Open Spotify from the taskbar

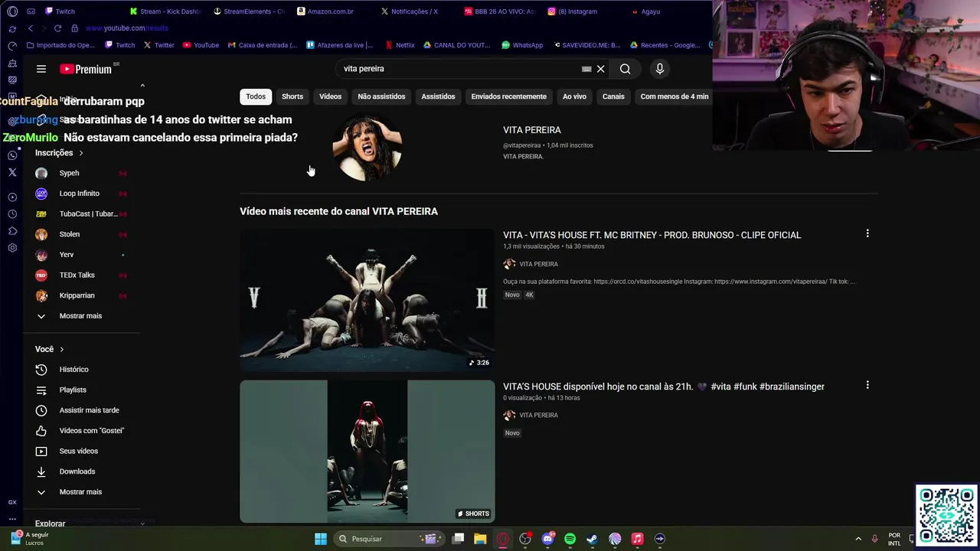(x=570, y=539)
